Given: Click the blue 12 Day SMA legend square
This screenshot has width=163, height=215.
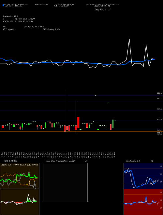Looking at the screenshot, I should click(3, 5).
